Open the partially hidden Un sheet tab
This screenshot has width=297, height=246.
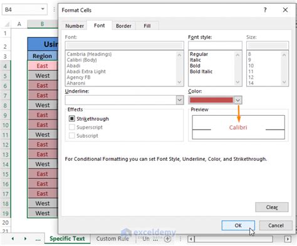[146, 238]
